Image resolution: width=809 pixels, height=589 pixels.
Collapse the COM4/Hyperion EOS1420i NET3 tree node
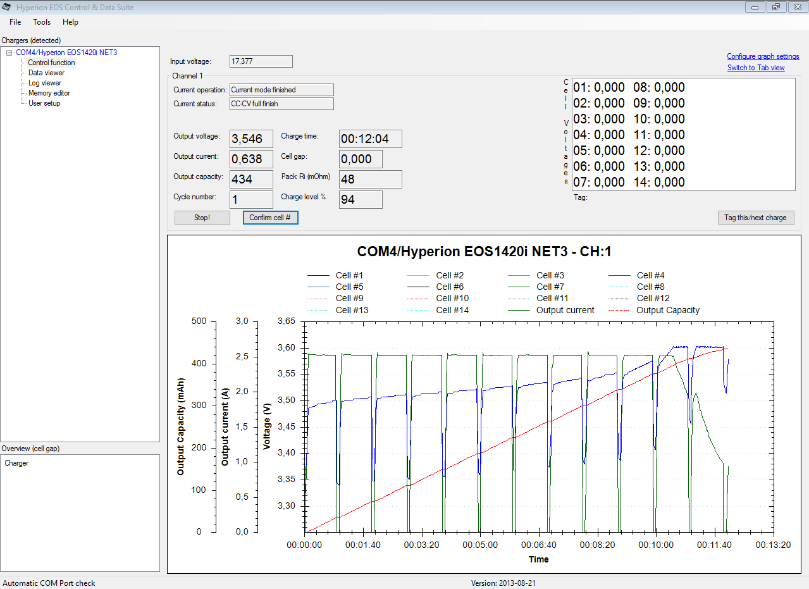[9, 53]
